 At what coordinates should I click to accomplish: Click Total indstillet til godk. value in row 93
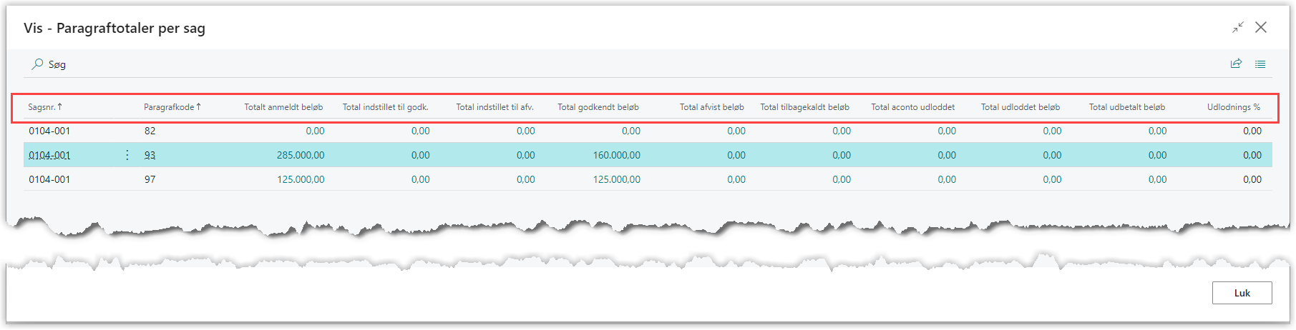pyautogui.click(x=420, y=155)
